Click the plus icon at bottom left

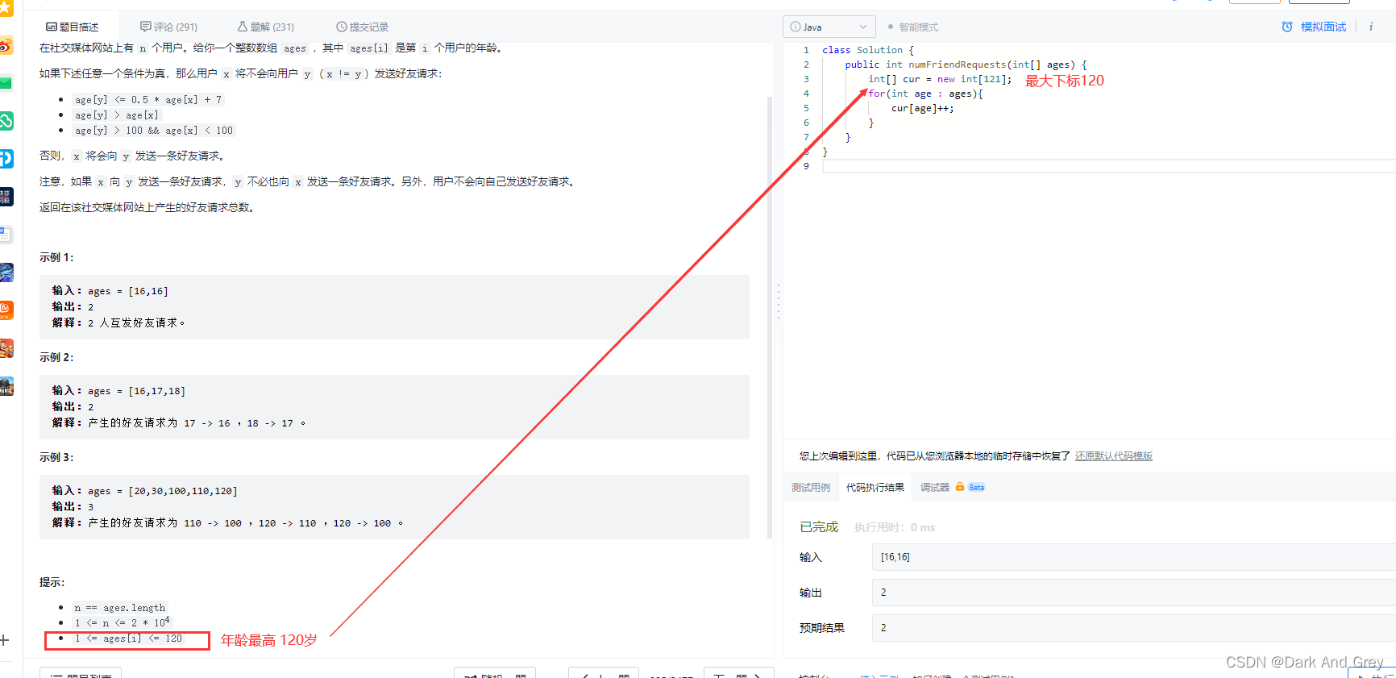tap(5, 640)
